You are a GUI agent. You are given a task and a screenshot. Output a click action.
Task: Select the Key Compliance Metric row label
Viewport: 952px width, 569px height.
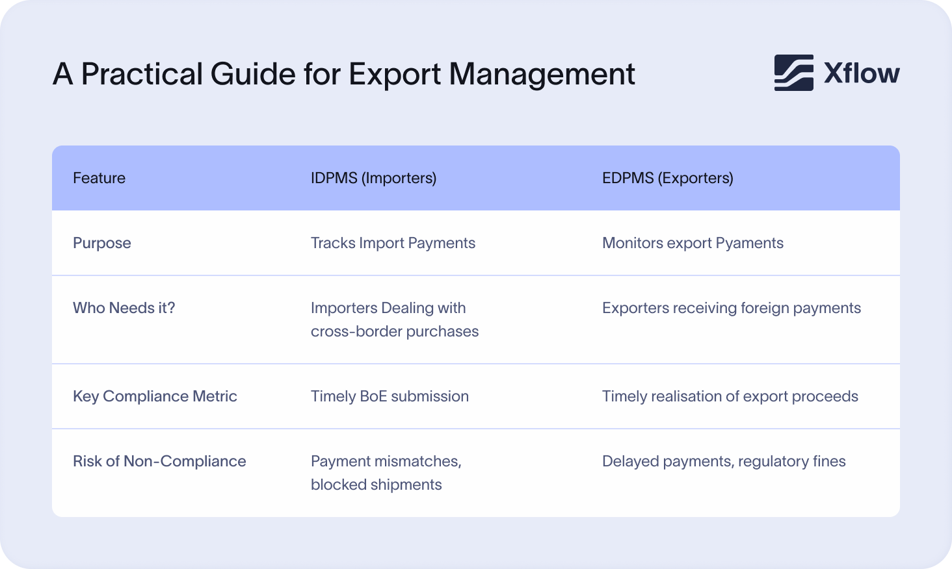pos(155,396)
